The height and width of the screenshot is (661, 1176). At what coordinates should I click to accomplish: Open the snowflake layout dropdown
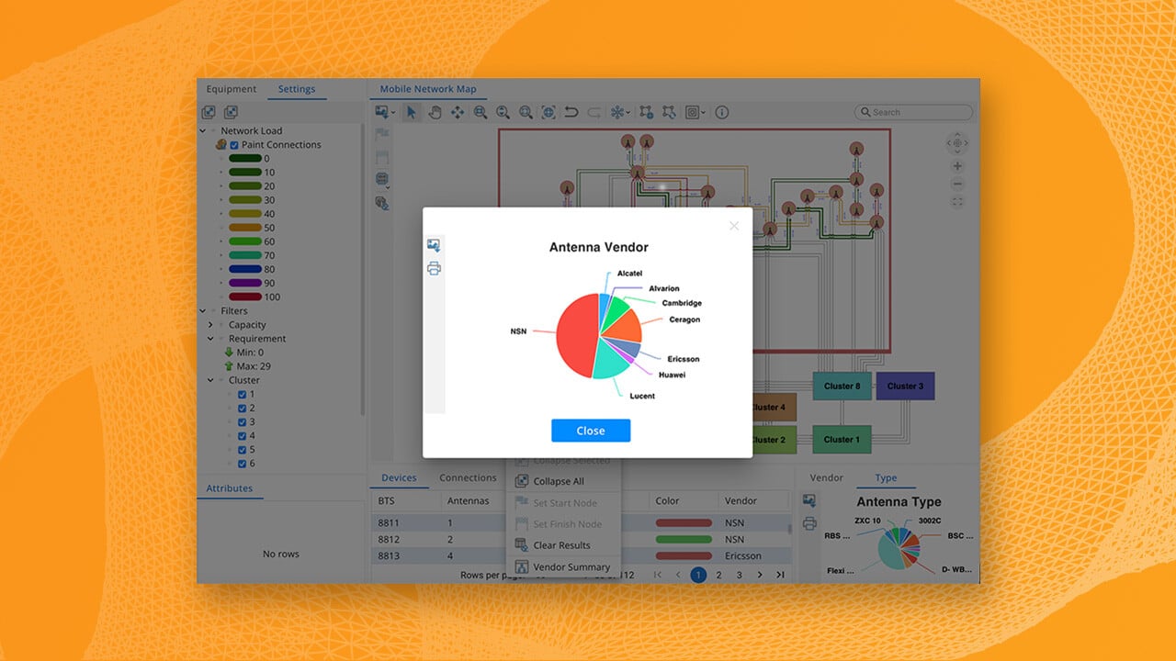pyautogui.click(x=620, y=112)
